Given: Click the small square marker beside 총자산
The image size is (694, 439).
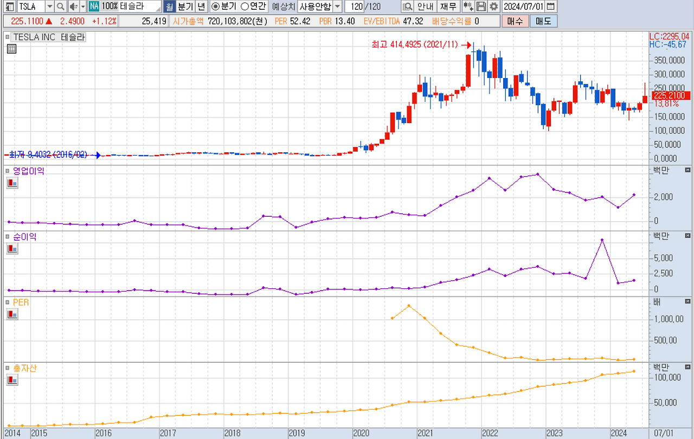Looking at the screenshot, I should point(7,368).
